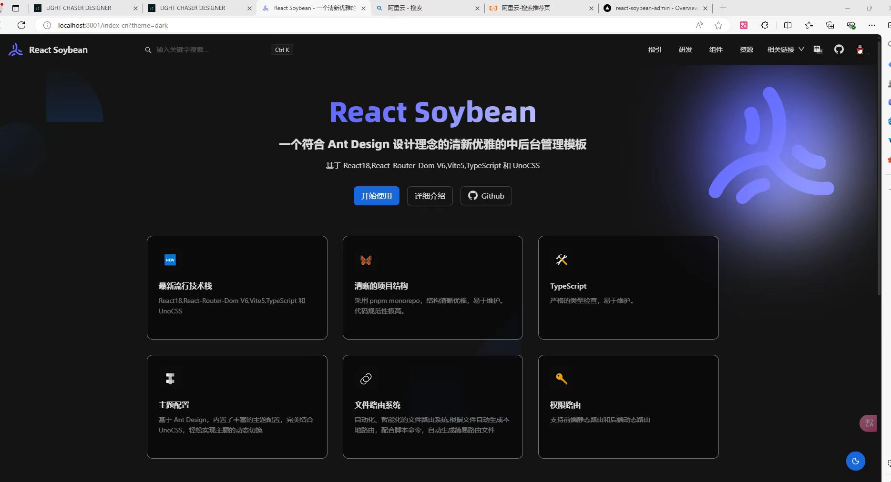Screen dimensions: 891x482
Task: Click the 主题配置 card title
Action: point(174,405)
